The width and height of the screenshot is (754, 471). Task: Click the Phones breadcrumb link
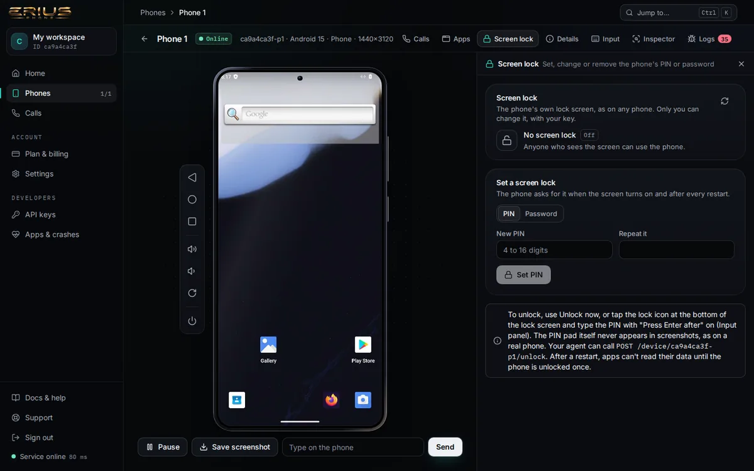(x=153, y=13)
